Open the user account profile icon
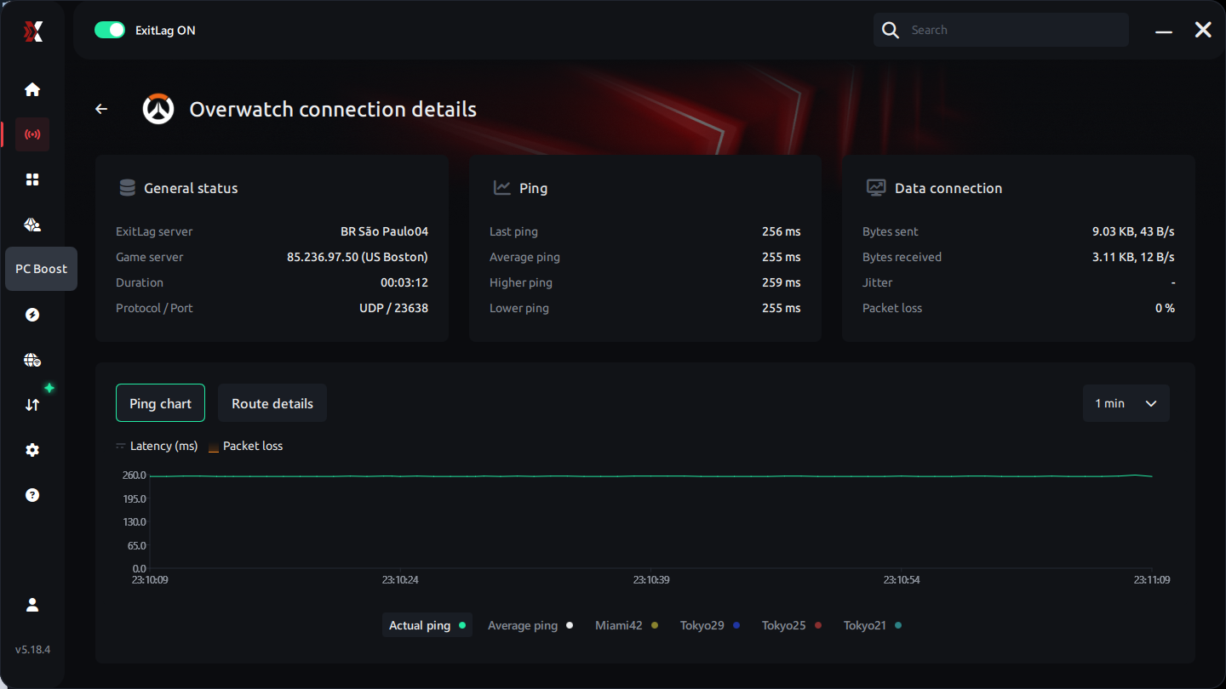1226x689 pixels. click(x=32, y=605)
